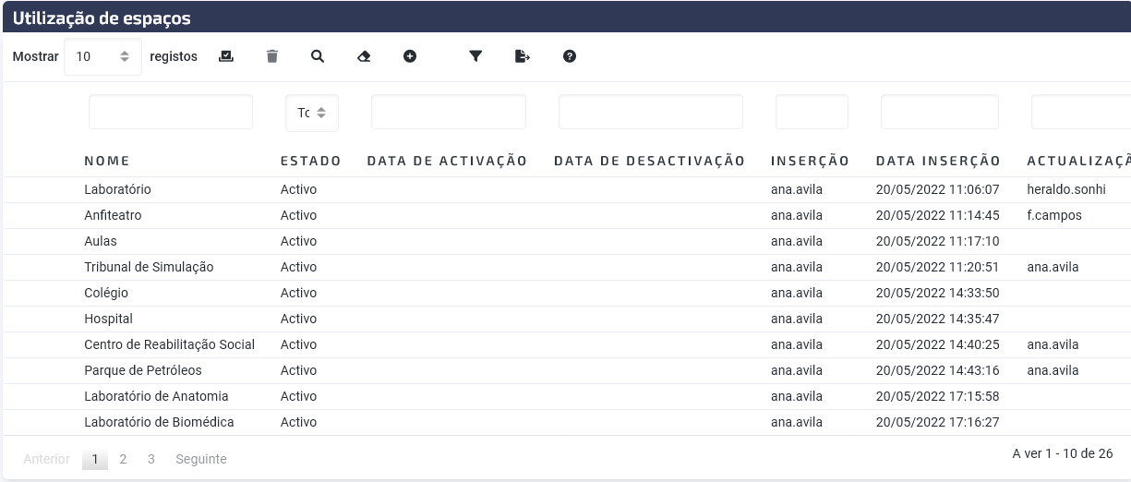
Task: Click the magnifying glass search icon
Action: (318, 56)
